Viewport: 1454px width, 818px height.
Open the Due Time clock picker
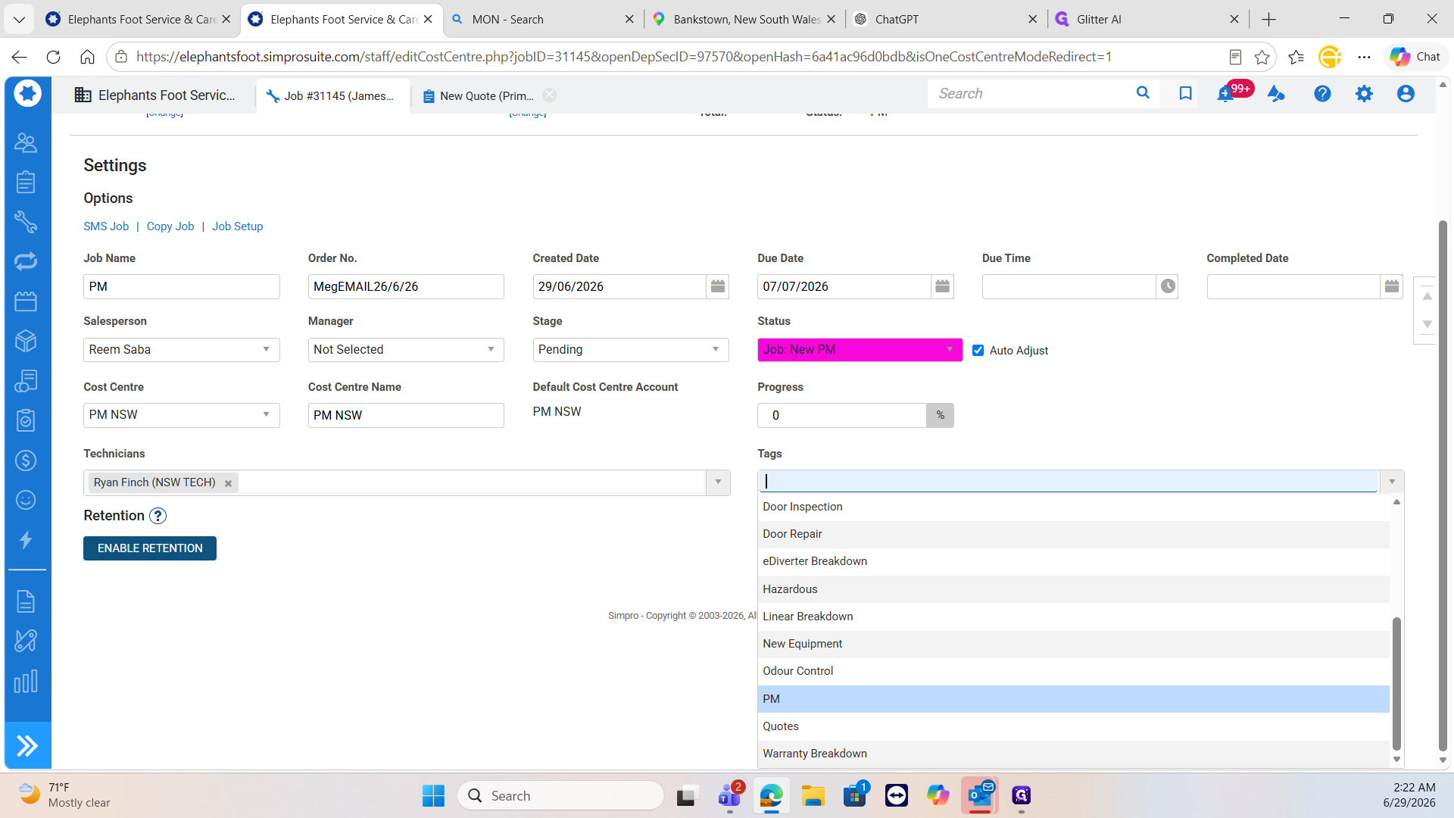tap(1168, 286)
